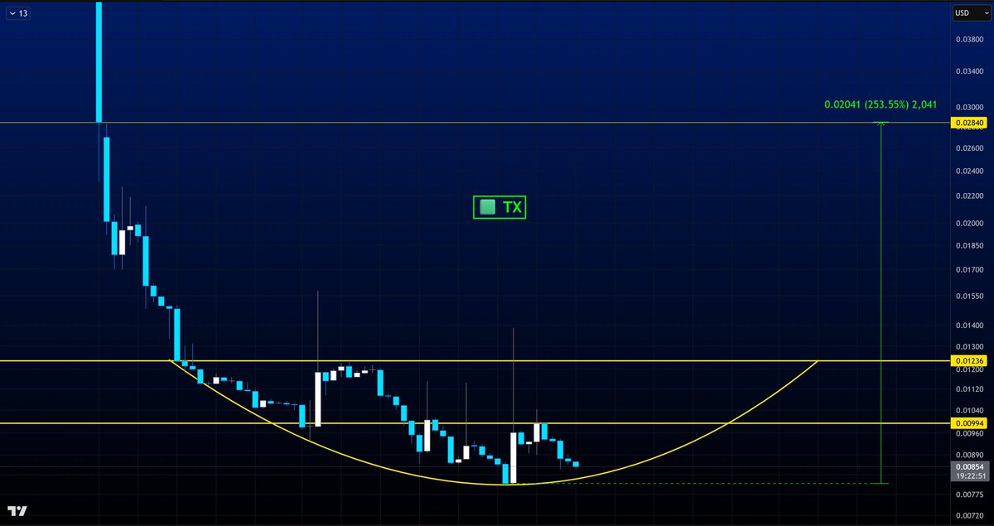Screen dimensions: 994x526
Task: Click the 0.00994 yellow price label
Action: point(969,422)
